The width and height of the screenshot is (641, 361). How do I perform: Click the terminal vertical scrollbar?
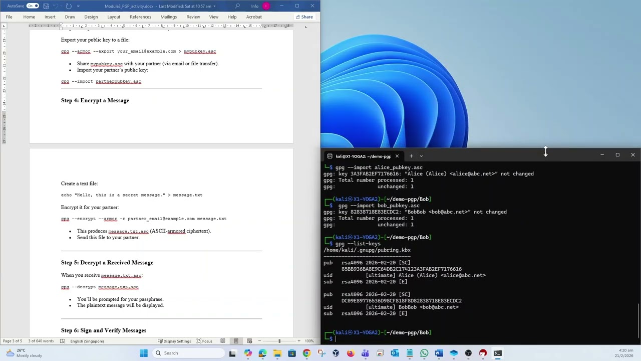639,321
